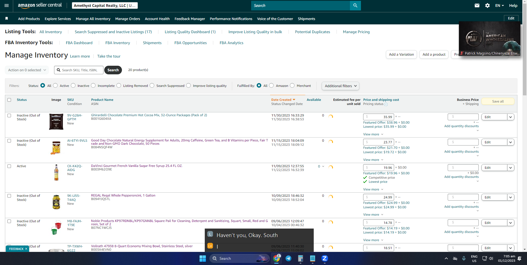Check the Good Day Chocolate row checkbox
The height and width of the screenshot is (265, 527).
(9, 141)
